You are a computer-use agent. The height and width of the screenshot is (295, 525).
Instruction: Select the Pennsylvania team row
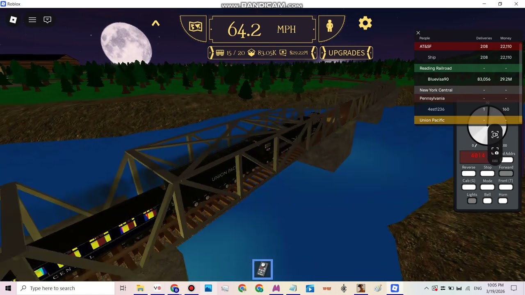(468, 98)
